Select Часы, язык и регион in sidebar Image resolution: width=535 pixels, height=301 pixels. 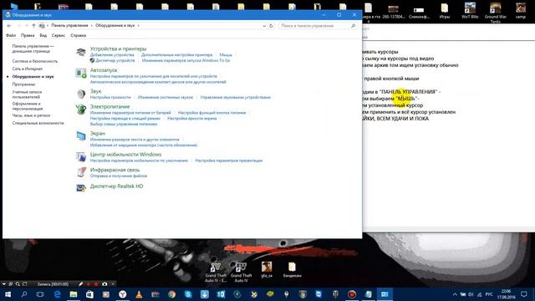pos(31,115)
